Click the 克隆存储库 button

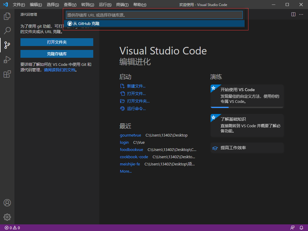click(x=57, y=54)
